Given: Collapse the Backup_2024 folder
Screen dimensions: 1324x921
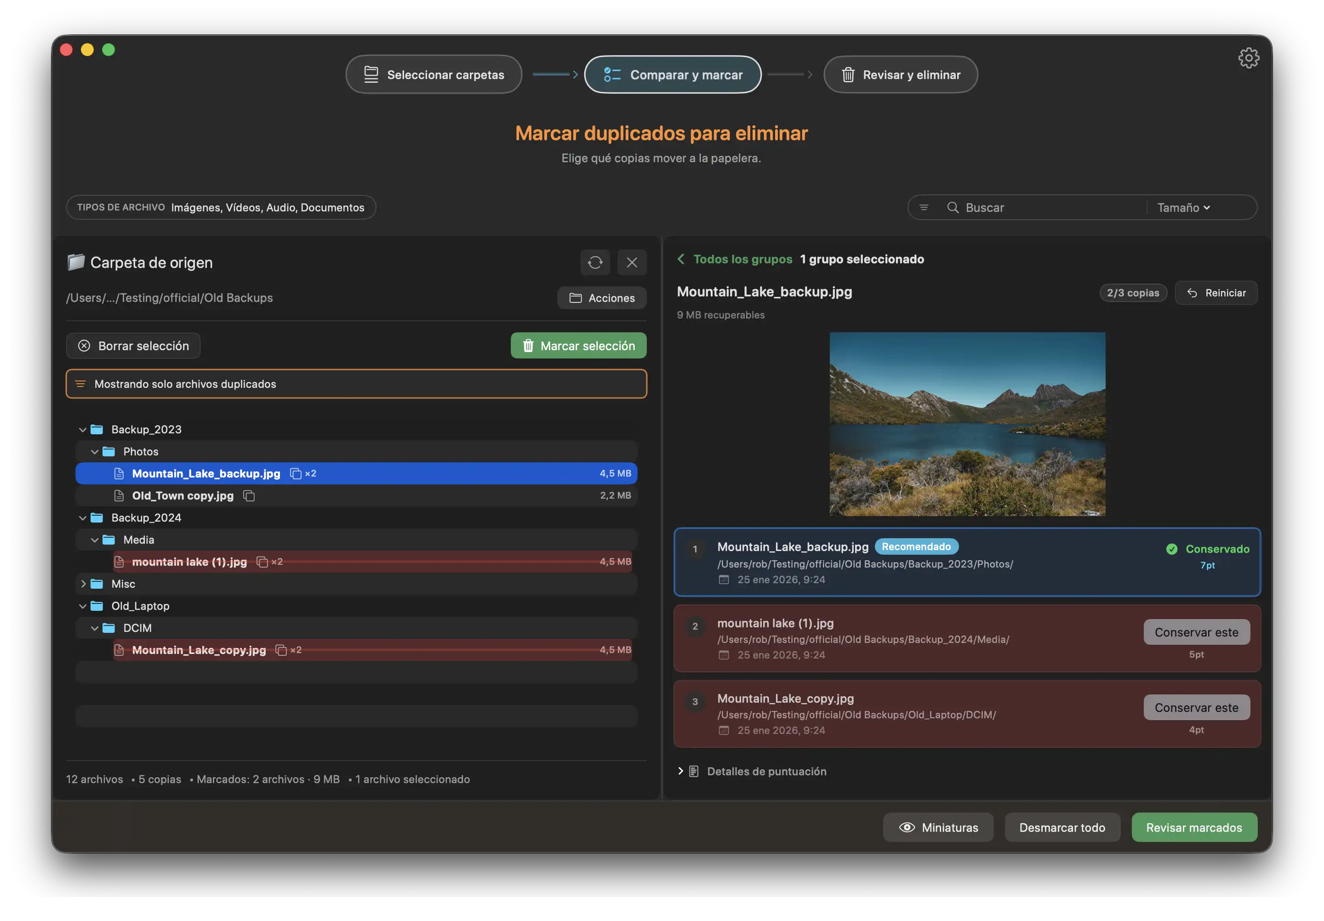Looking at the screenshot, I should tap(82, 517).
